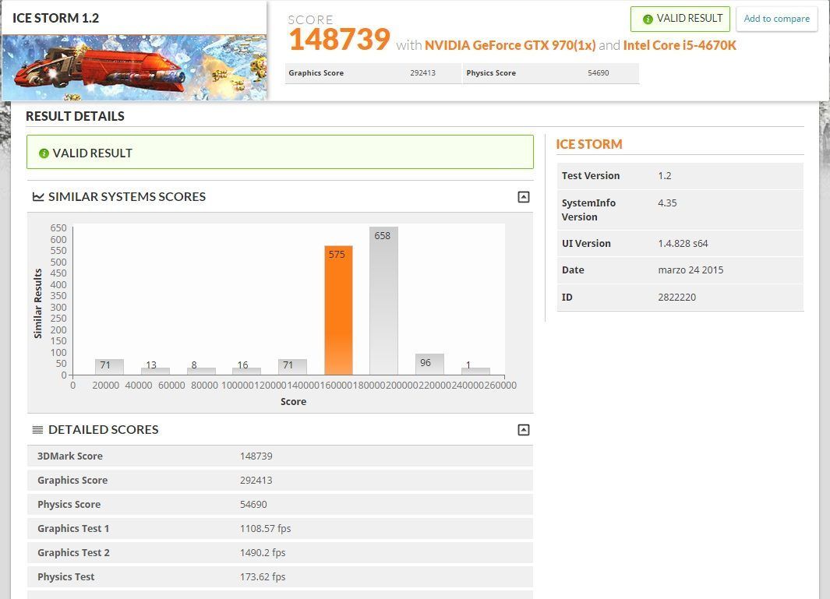Viewport: 830px width, 599px height.
Task: Select the Graphics Test 1 row
Action: click(280, 528)
